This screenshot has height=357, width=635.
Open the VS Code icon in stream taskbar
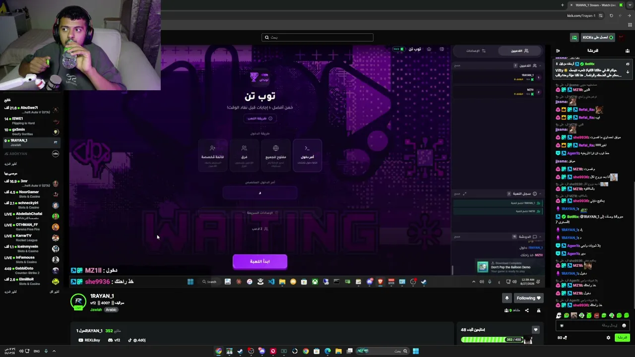271,282
